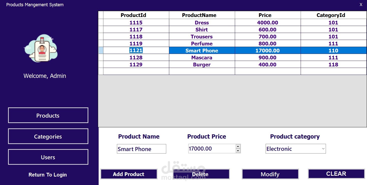Click the admin ID card avatar icon
Image resolution: width=367 pixels, height=185 pixels.
click(x=41, y=49)
